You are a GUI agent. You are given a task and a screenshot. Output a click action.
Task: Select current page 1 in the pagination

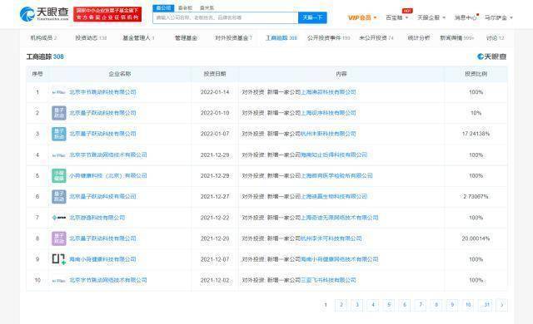(326, 305)
